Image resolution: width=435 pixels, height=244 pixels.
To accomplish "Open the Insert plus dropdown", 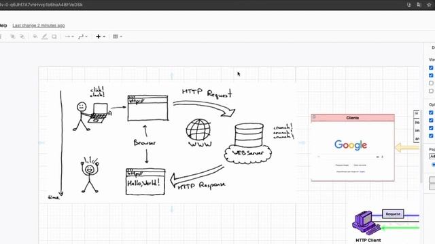I will click(x=101, y=37).
